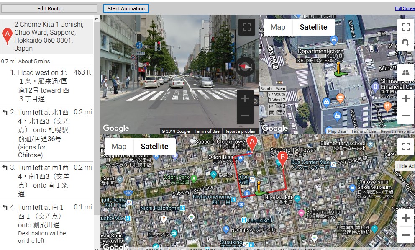
Task: Switch the upper-right map to Map view
Action: pos(278,27)
